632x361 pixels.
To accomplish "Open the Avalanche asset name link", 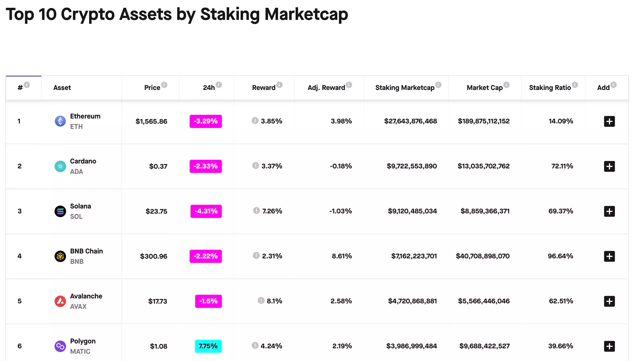I will [x=86, y=296].
